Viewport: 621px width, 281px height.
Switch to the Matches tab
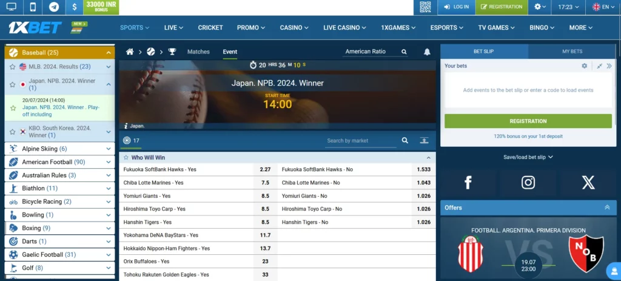(x=198, y=52)
